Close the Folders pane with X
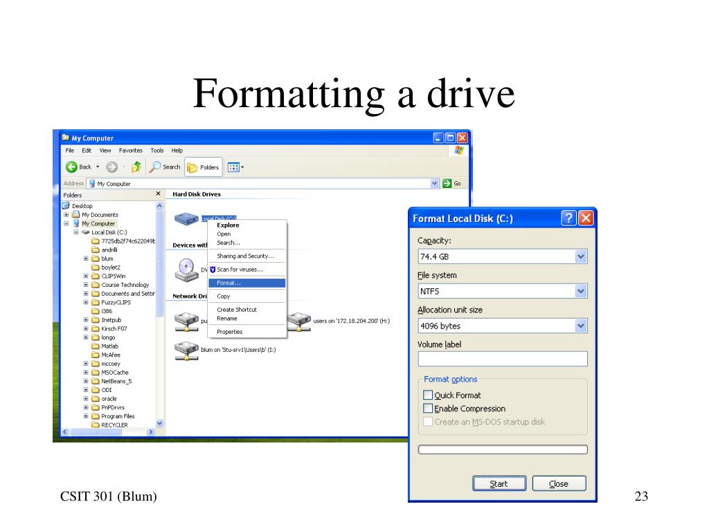The image size is (709, 531). coord(159,194)
